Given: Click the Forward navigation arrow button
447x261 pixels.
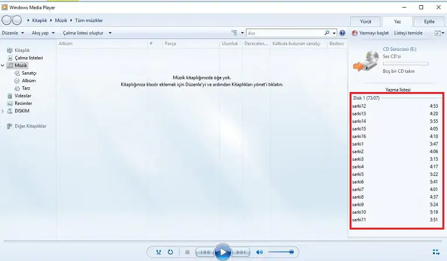Looking at the screenshot, I should click(x=17, y=20).
